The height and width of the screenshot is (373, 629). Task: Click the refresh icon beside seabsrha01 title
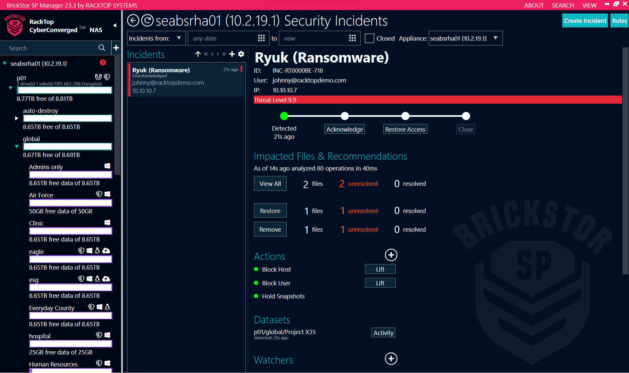(x=147, y=21)
